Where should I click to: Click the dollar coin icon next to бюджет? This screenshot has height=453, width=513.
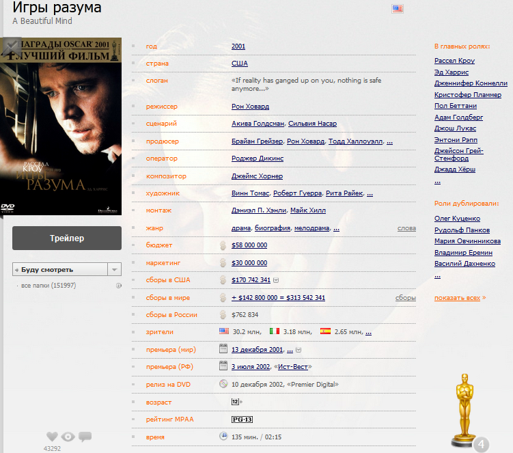point(223,245)
